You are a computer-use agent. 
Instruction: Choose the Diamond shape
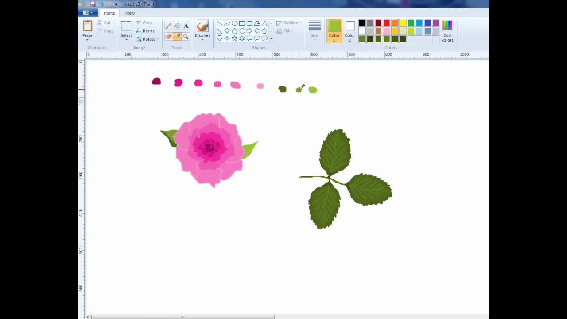tap(227, 31)
